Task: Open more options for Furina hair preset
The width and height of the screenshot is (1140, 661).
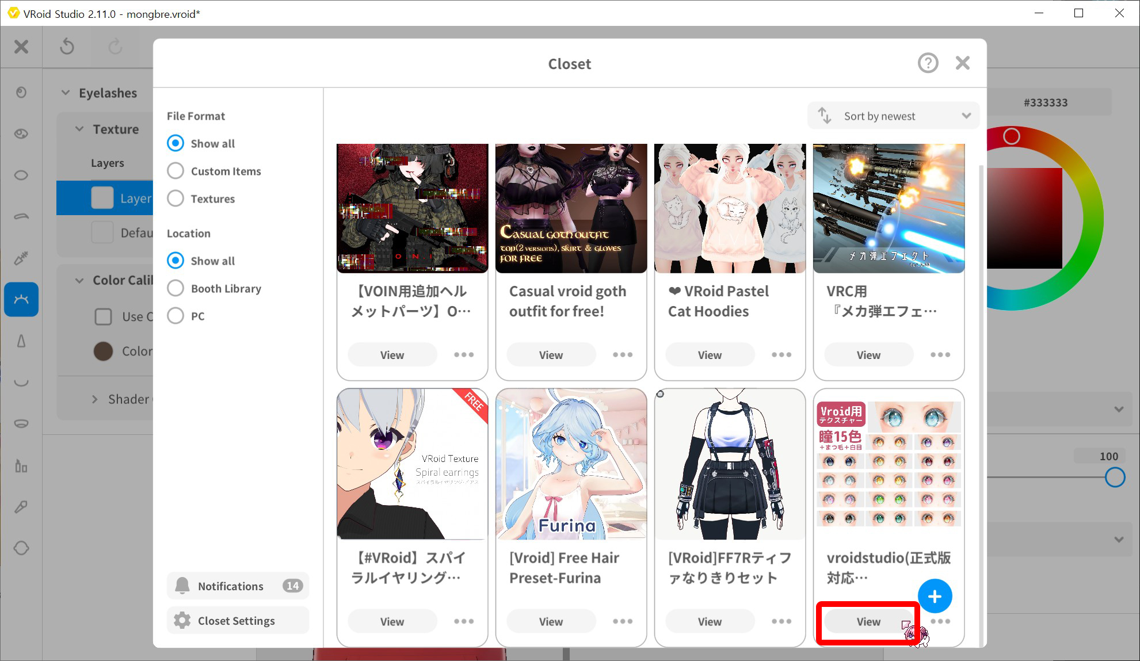Action: click(623, 621)
